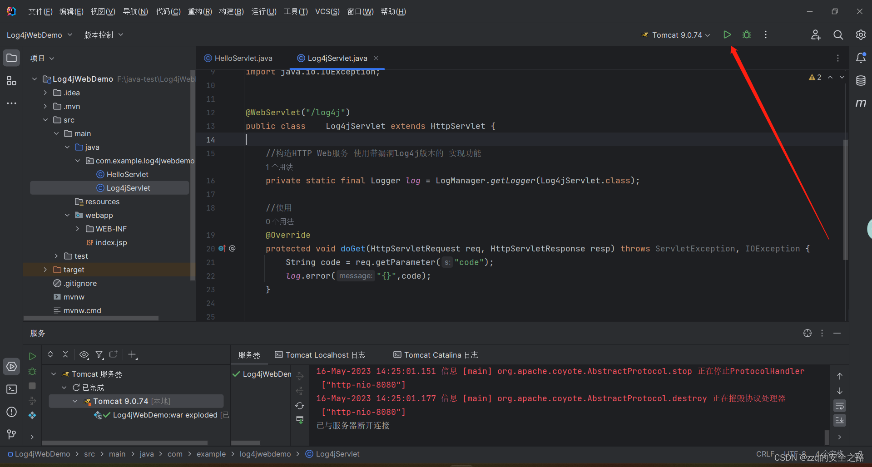Open Services panel options menu
872x467 pixels.
tap(822, 333)
